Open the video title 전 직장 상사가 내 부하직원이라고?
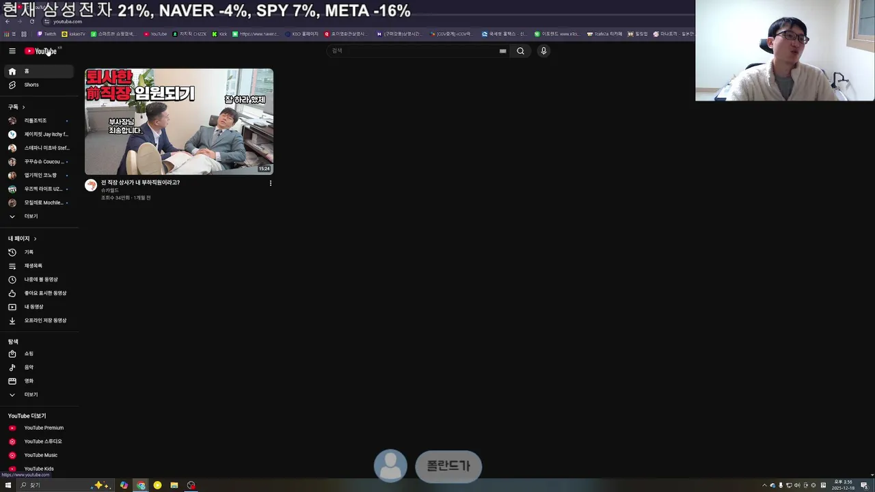Viewport: 875px width, 492px height. 140,182
